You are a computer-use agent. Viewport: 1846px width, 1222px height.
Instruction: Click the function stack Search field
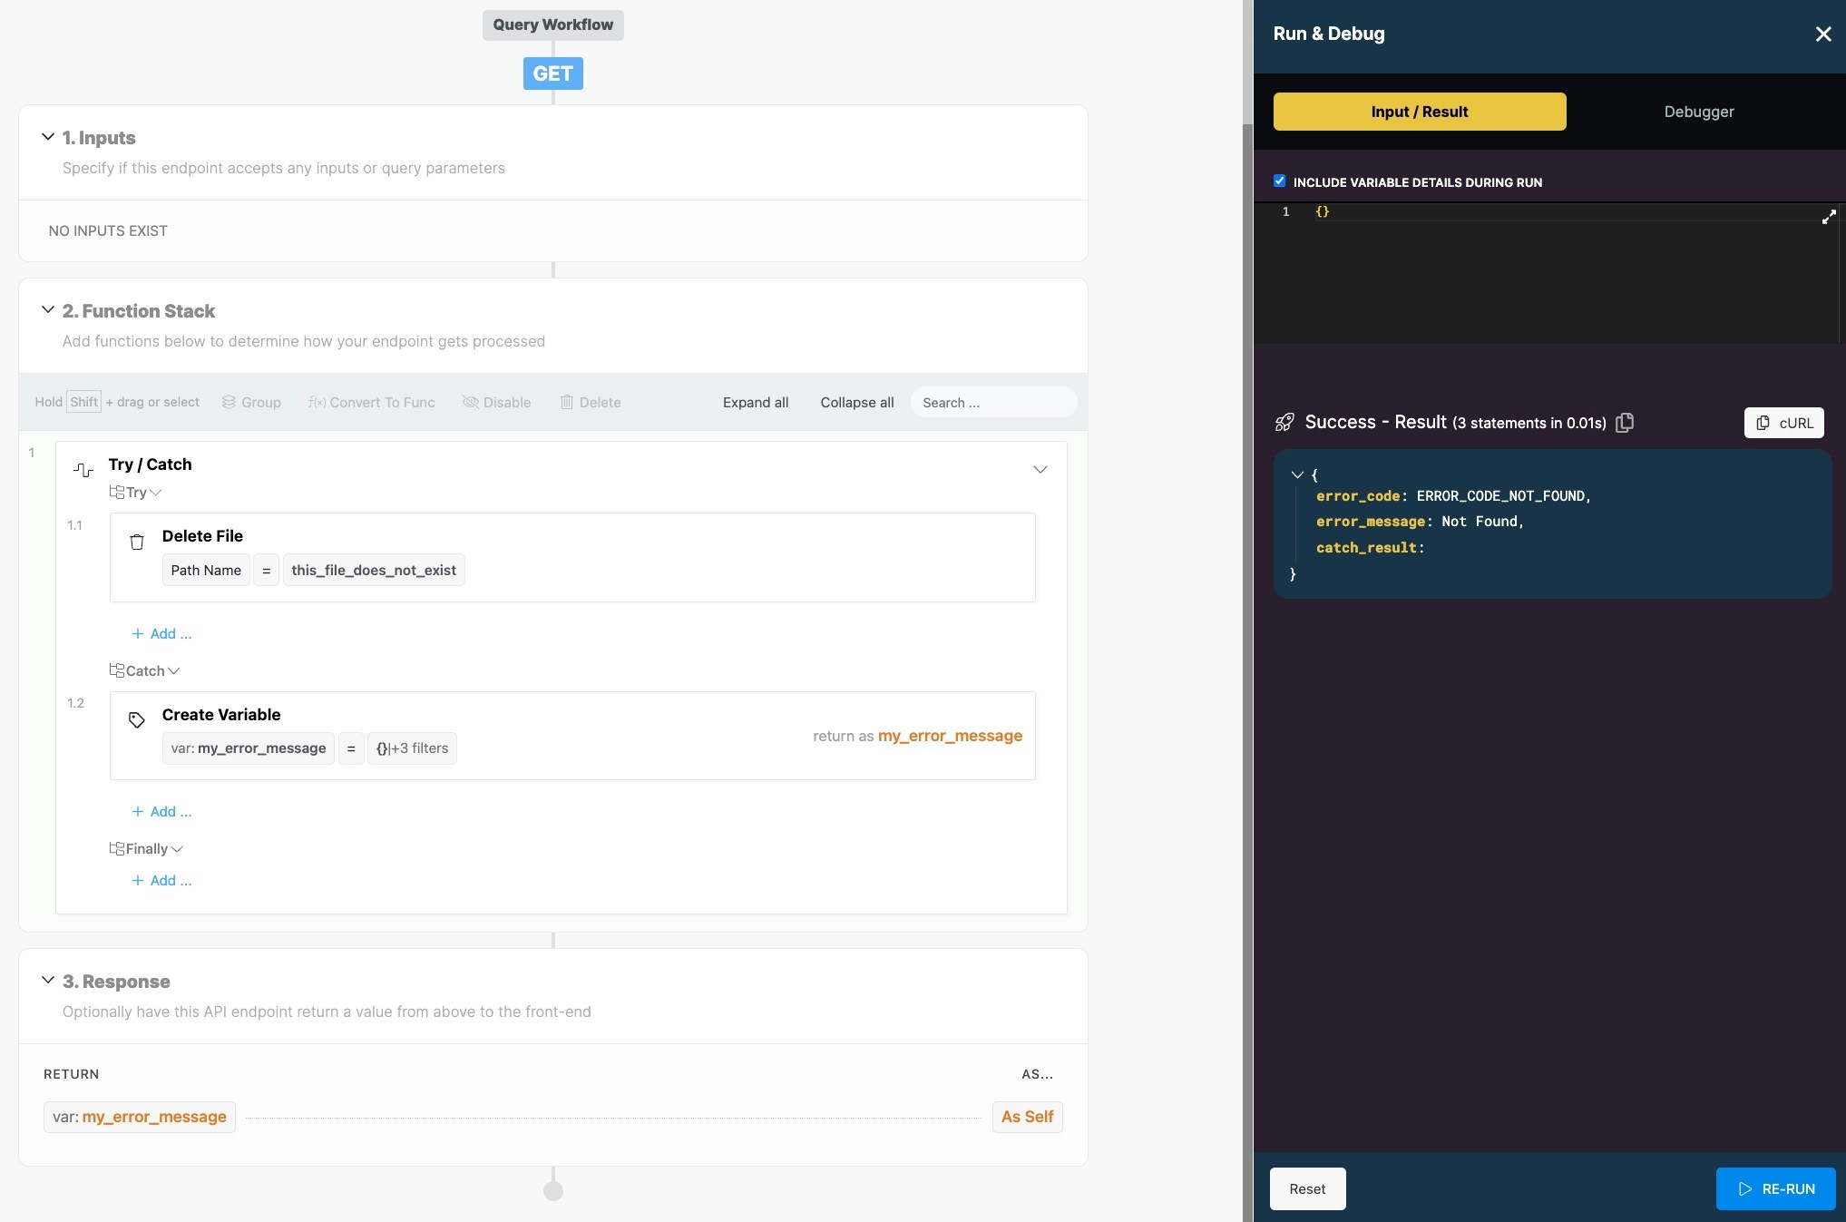click(x=992, y=402)
